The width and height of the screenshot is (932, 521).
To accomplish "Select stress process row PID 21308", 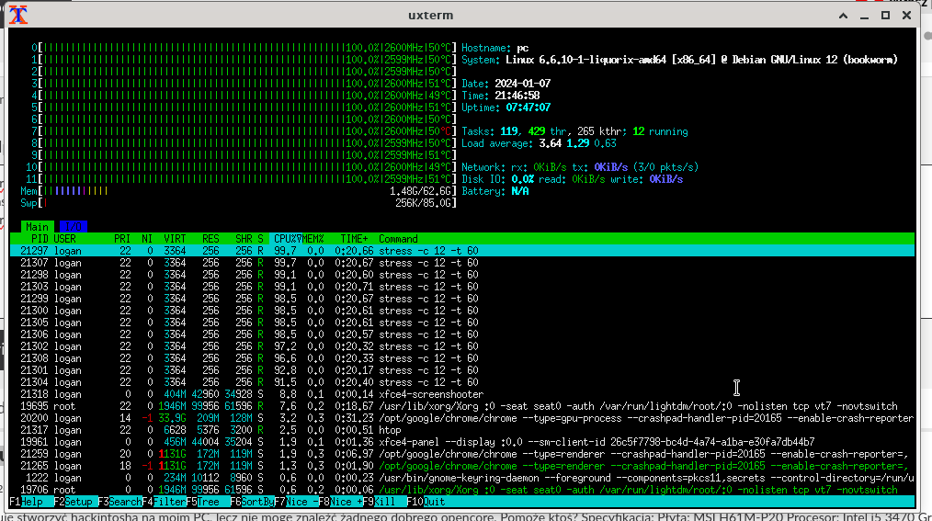I will [x=461, y=358].
